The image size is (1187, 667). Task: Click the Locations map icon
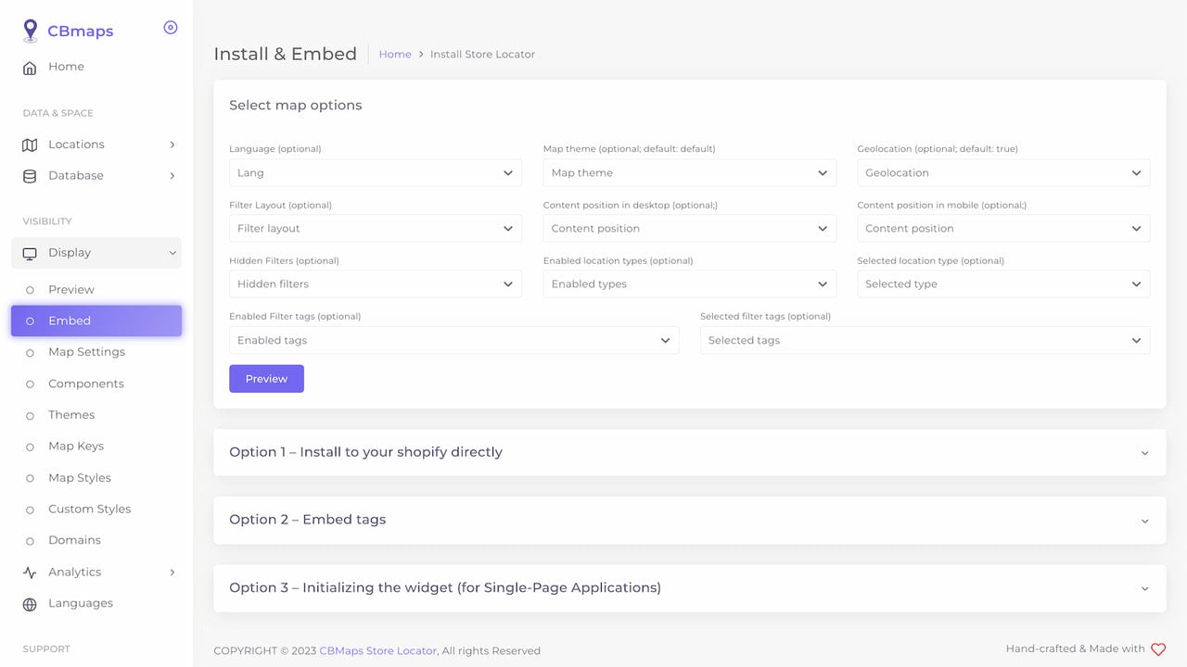tap(30, 145)
